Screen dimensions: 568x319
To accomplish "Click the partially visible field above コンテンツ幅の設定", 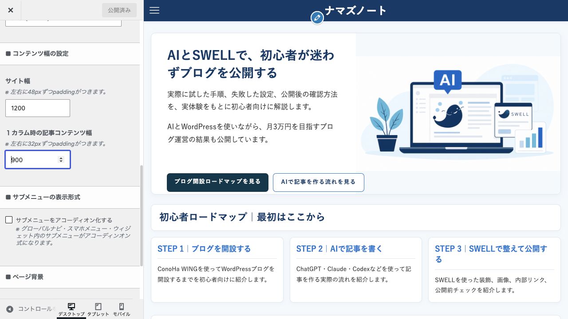I will (x=63, y=22).
